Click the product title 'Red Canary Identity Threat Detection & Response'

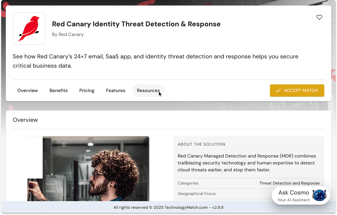136,24
